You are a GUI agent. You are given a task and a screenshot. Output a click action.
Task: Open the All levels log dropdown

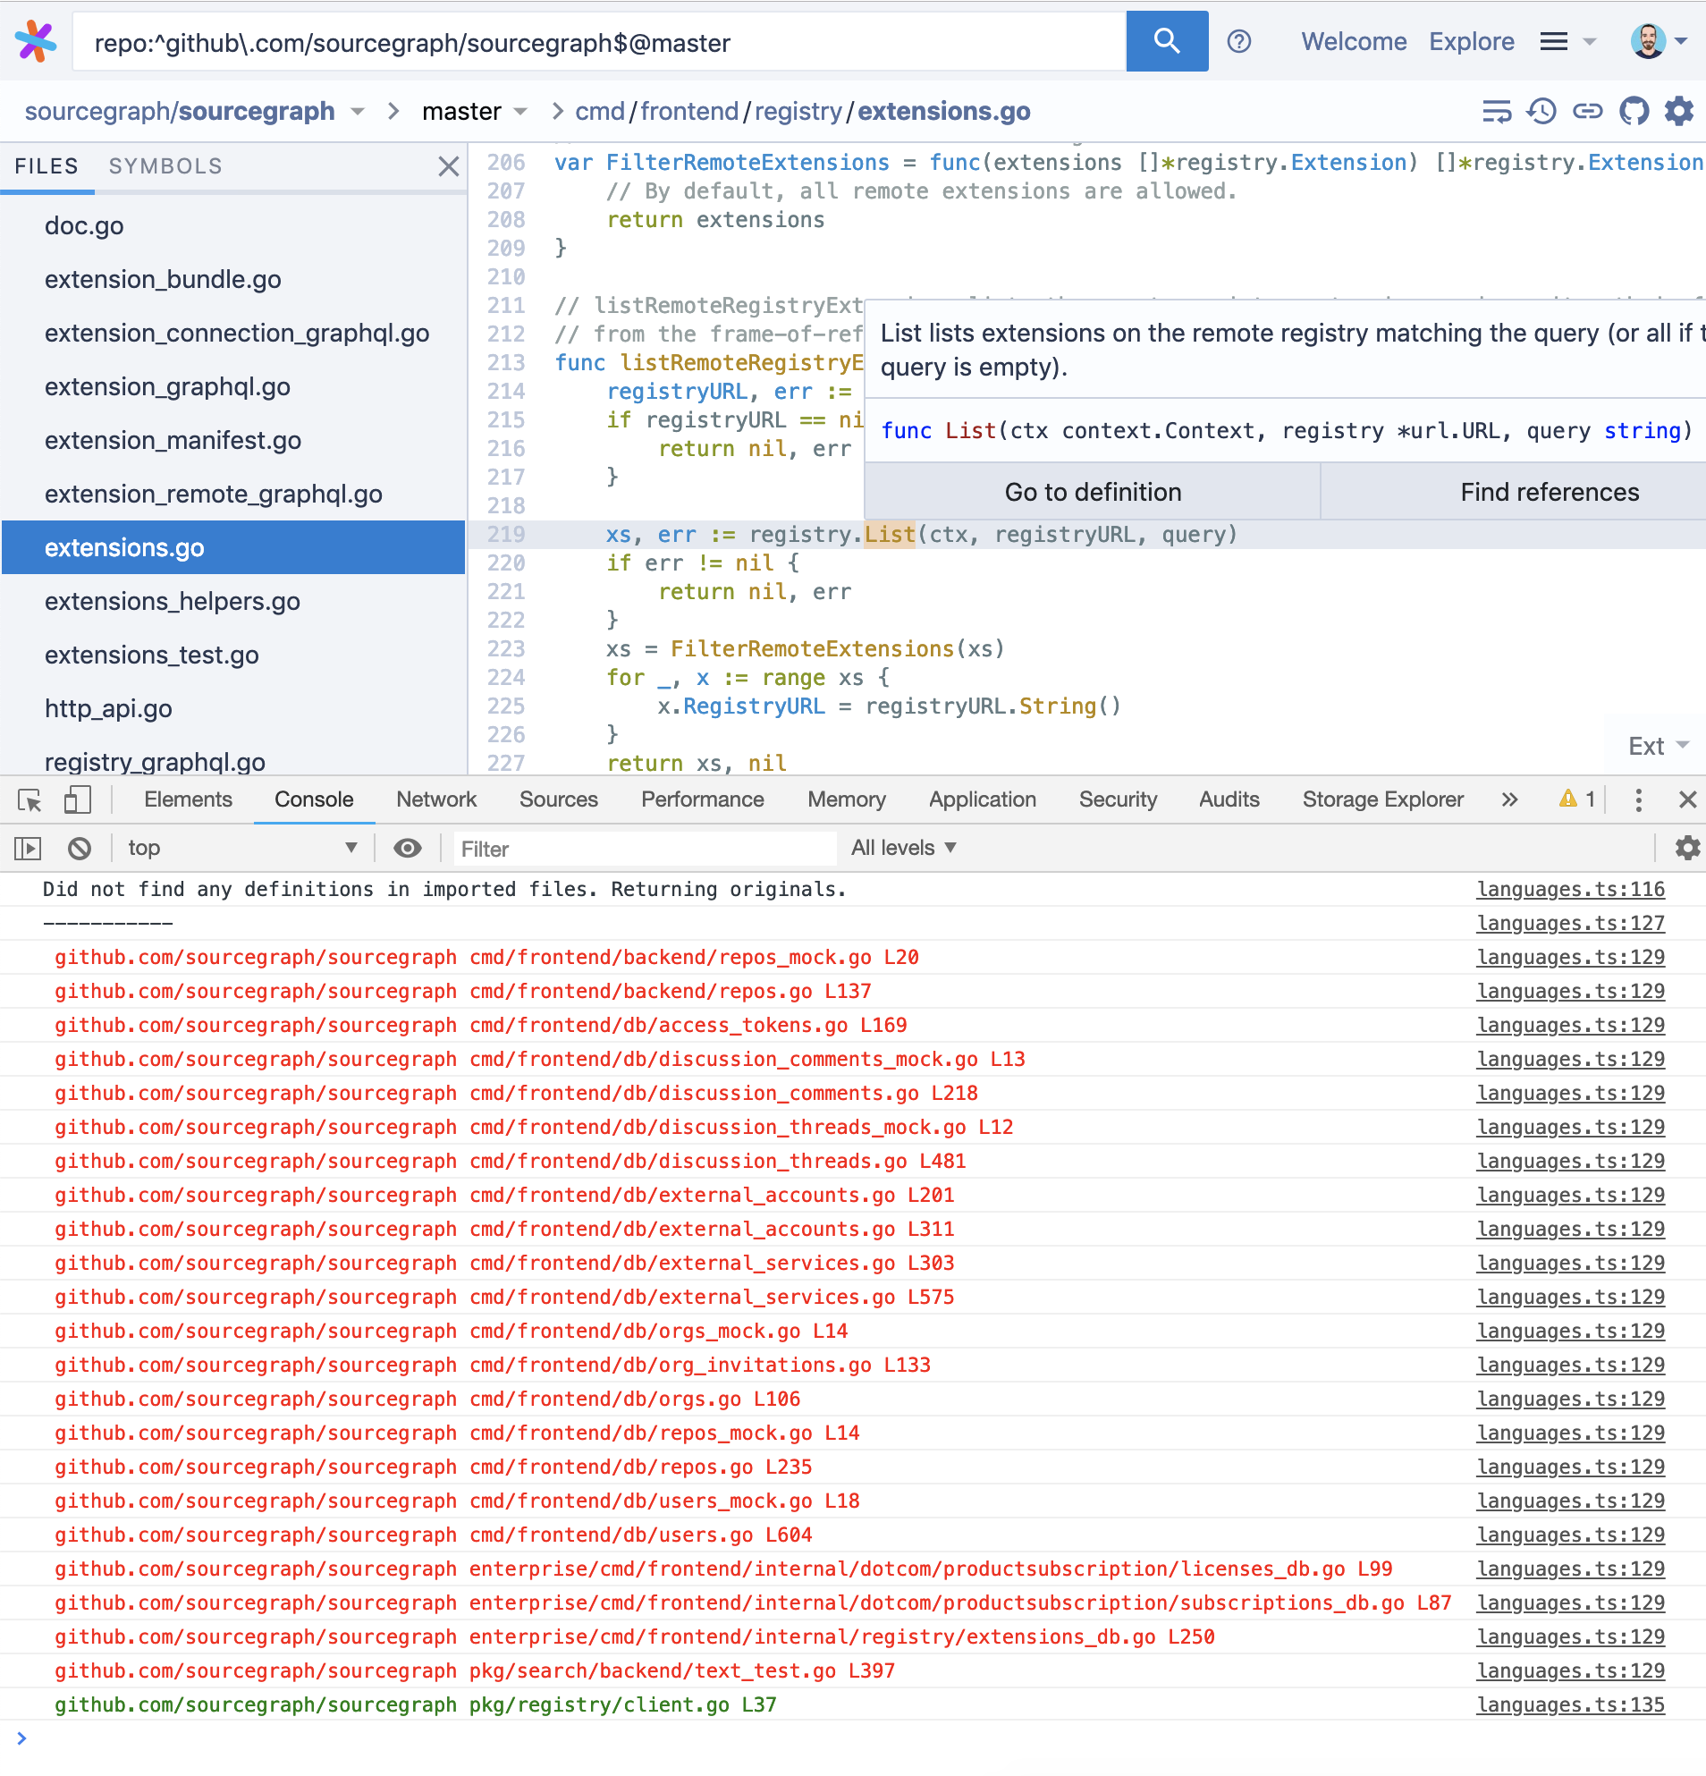pos(904,849)
